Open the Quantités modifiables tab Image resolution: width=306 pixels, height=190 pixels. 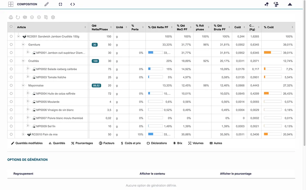tap(27, 143)
